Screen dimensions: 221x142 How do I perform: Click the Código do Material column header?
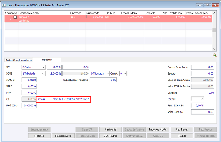(x=44, y=13)
